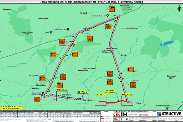This screenshot has width=183, height=122.
Task: Click the GKTM company logo
Action: point(120,114)
